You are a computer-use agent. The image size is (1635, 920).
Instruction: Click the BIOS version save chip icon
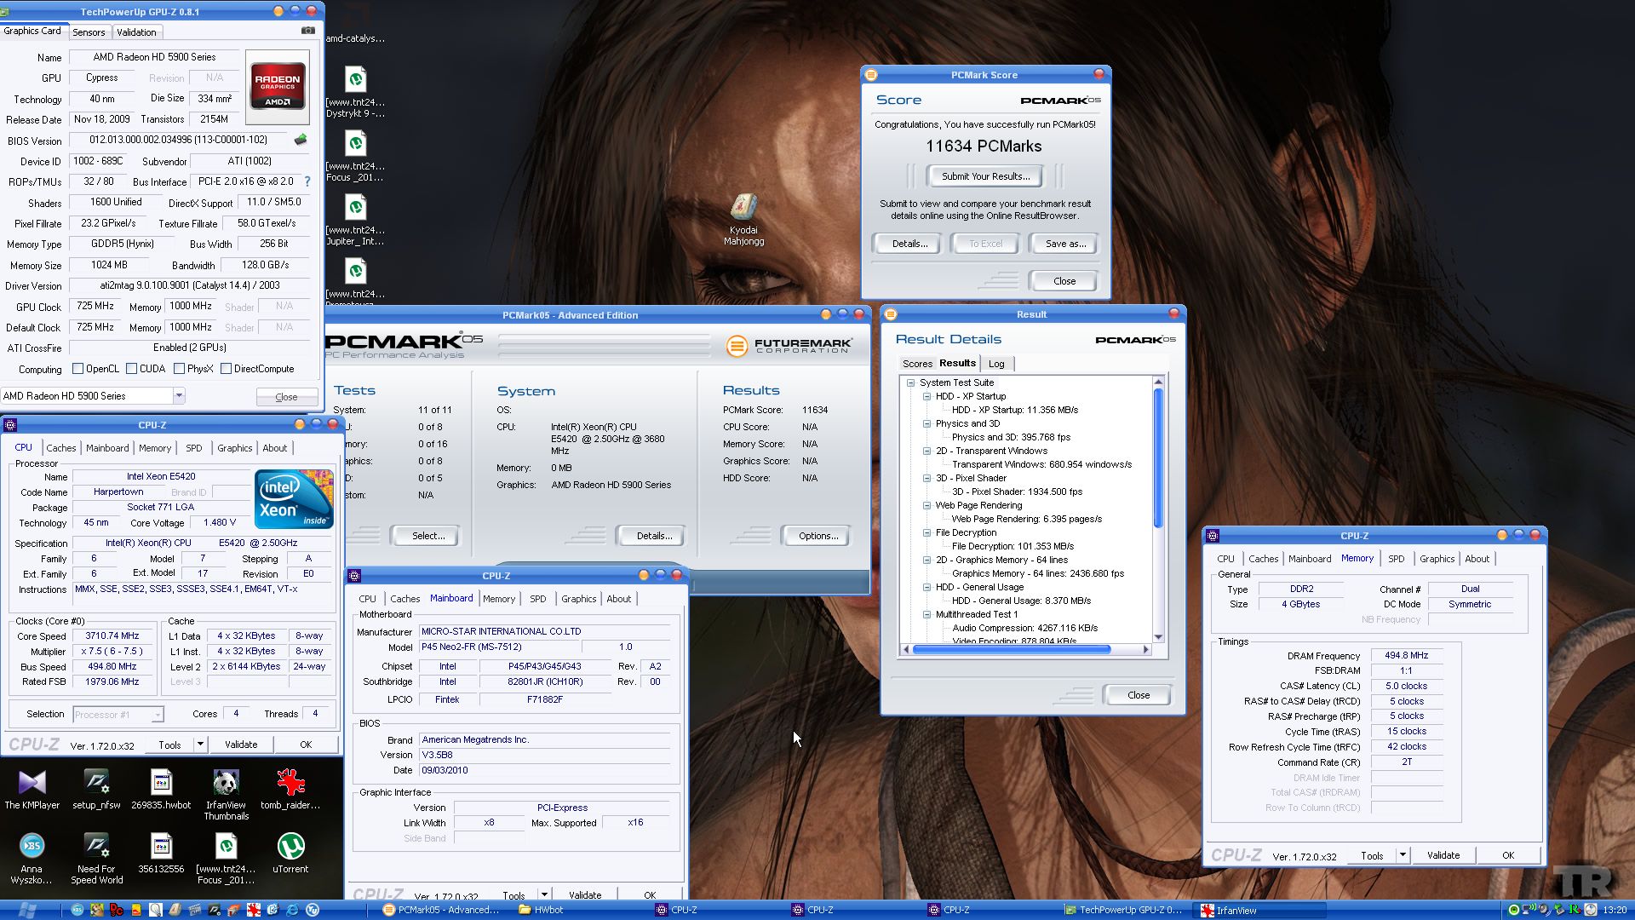pyautogui.click(x=301, y=140)
